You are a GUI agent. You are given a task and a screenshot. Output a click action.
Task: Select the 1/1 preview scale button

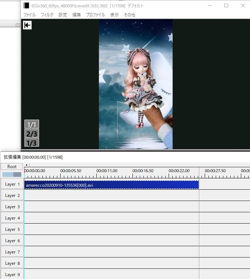click(32, 124)
